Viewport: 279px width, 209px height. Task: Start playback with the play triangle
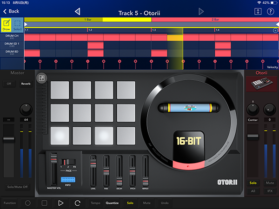(61, 203)
